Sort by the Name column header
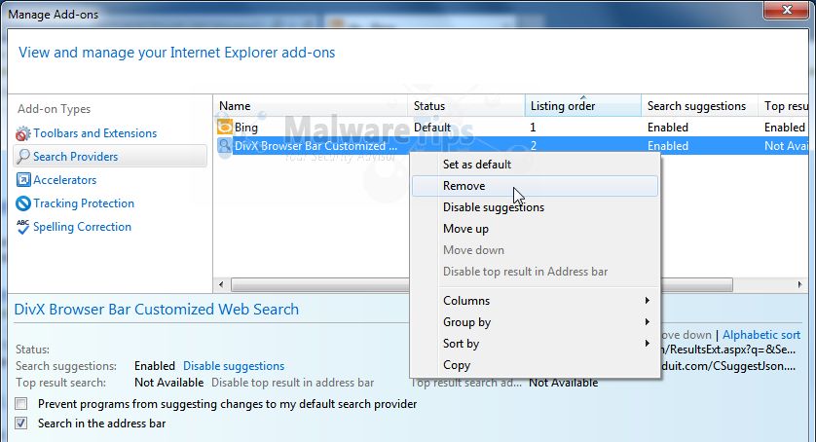Viewport: 816px width, 442px height. tap(311, 106)
